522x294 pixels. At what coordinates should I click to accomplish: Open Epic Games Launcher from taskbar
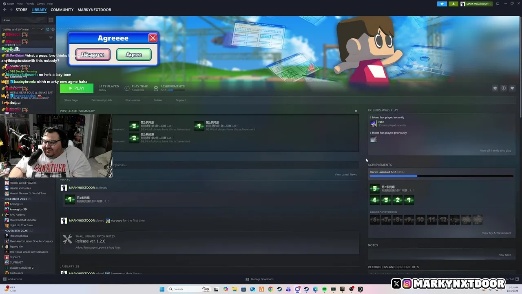tap(342, 289)
